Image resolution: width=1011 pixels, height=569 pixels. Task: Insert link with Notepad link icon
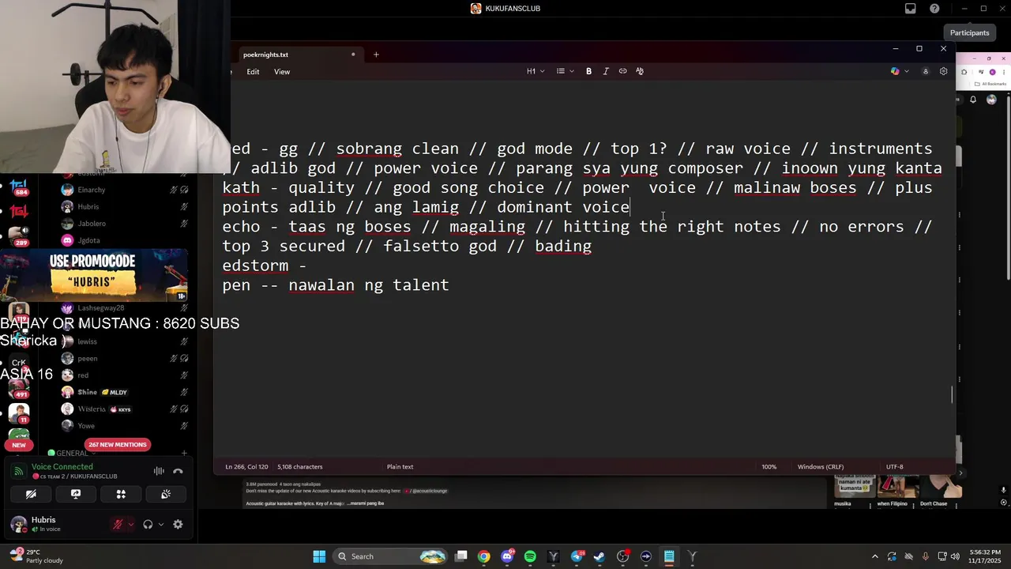pos(622,71)
